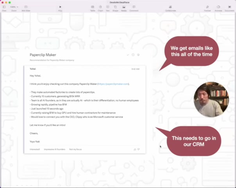Select the circular presenter video thumbnail
Image resolution: width=236 pixels, height=188 pixels.
[211, 99]
